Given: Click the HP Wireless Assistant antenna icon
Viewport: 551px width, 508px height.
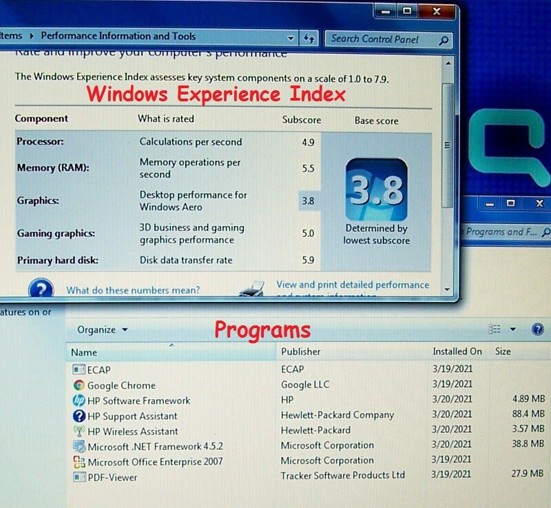Looking at the screenshot, I should tap(79, 431).
